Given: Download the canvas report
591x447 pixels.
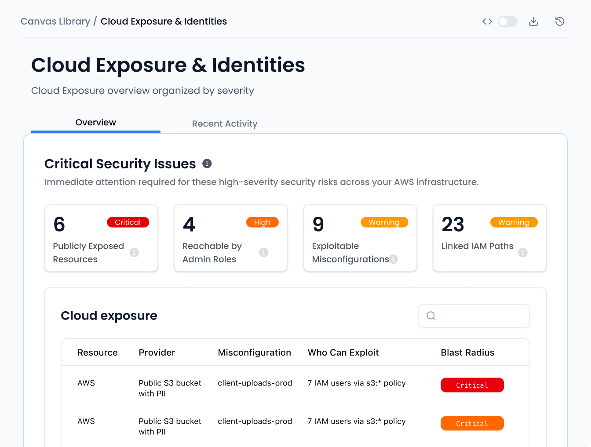Looking at the screenshot, I should (x=533, y=21).
